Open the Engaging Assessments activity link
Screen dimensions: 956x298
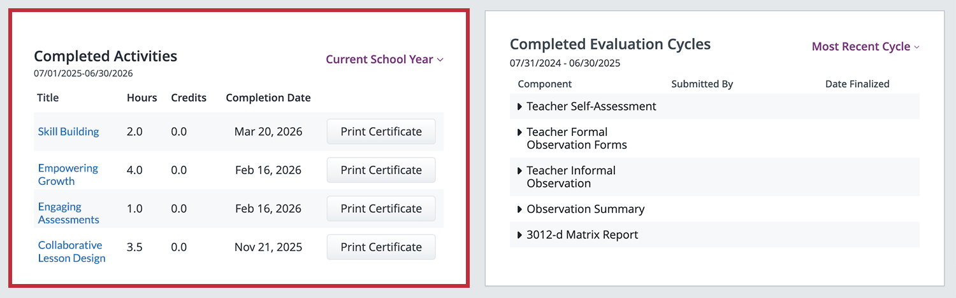pos(68,213)
